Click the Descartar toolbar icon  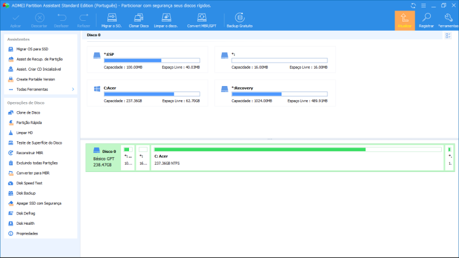(x=39, y=18)
